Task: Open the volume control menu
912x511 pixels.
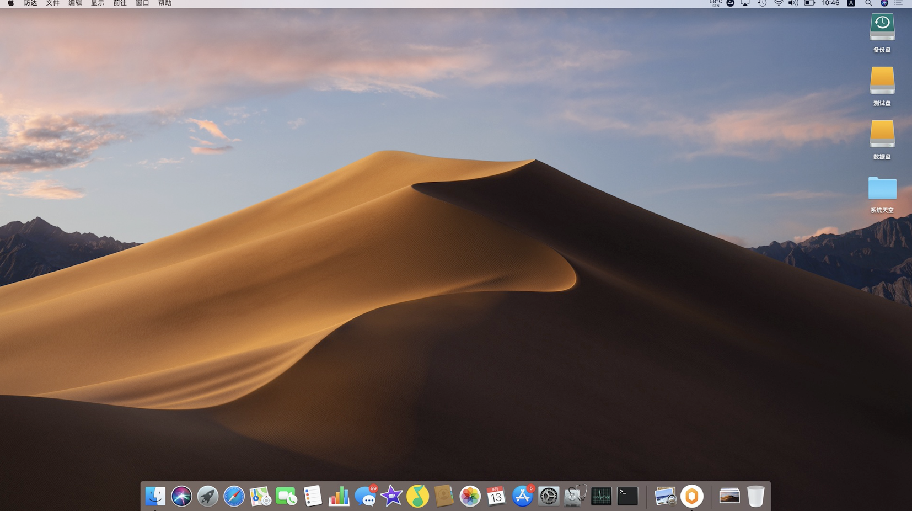Action: coord(793,3)
